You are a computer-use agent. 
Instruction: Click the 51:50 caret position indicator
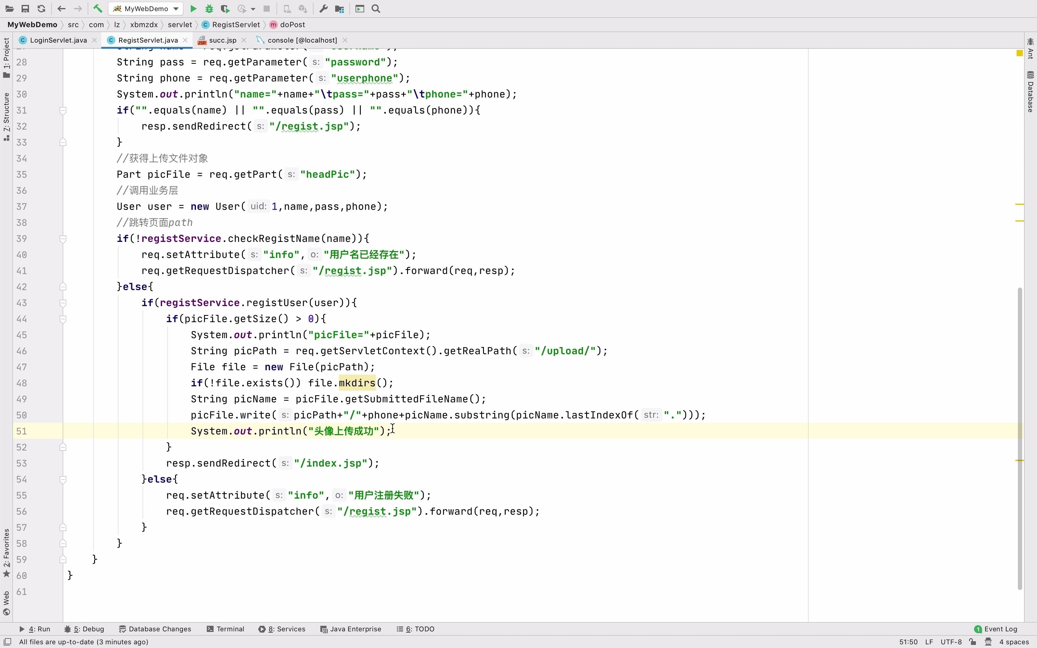coord(908,642)
